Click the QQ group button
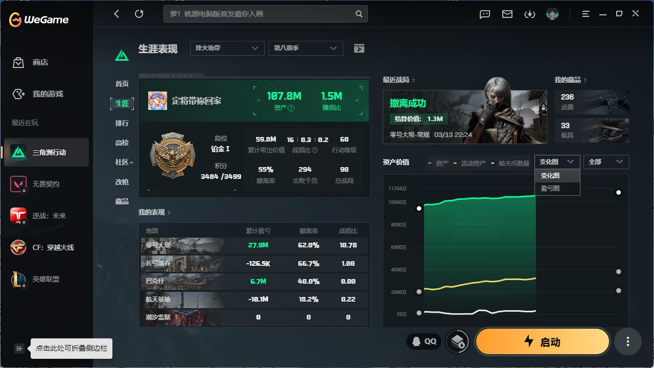Image resolution: width=654 pixels, height=368 pixels. (x=424, y=341)
